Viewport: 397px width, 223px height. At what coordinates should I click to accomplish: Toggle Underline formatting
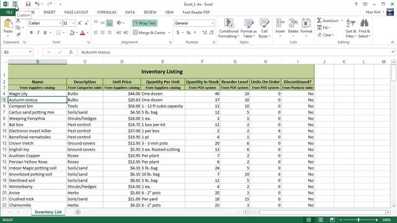(45, 33)
